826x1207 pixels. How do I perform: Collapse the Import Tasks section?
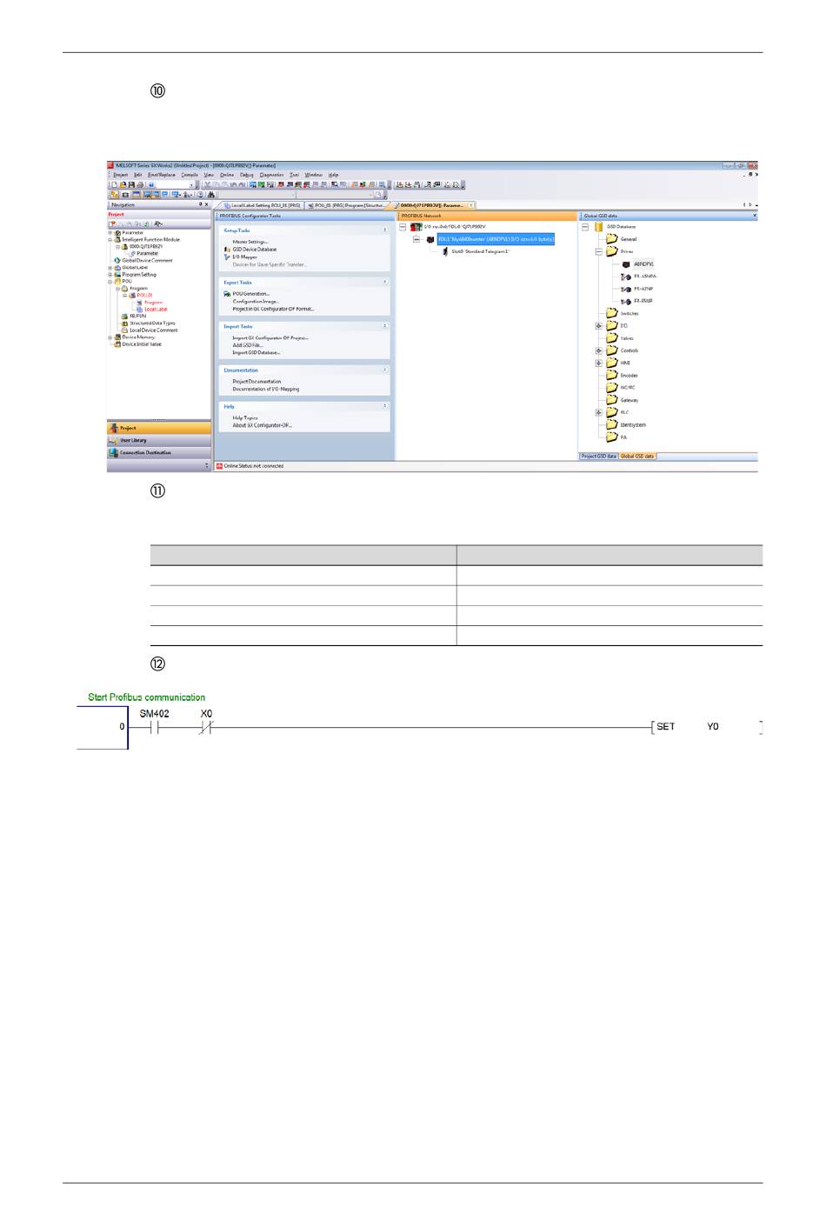(x=385, y=326)
